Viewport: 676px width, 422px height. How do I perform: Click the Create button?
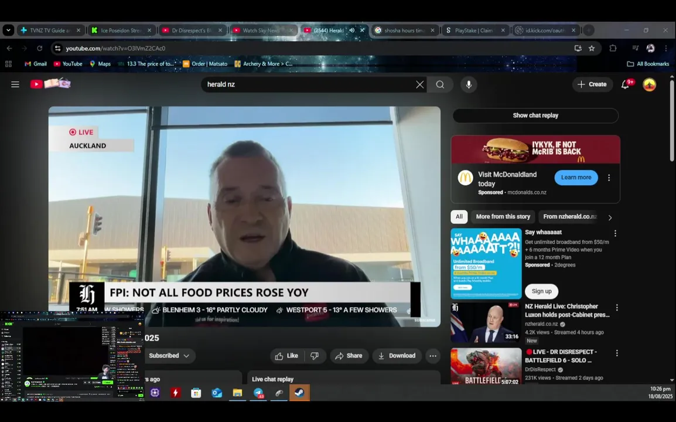(x=592, y=84)
